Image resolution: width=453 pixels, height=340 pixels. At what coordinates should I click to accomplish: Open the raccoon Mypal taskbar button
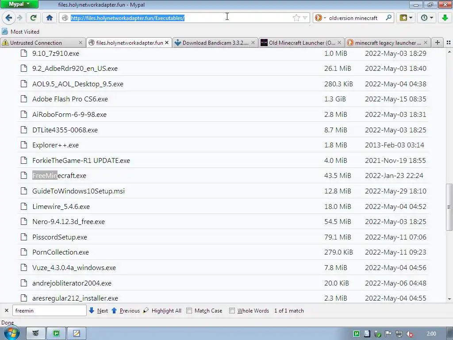[35, 333]
